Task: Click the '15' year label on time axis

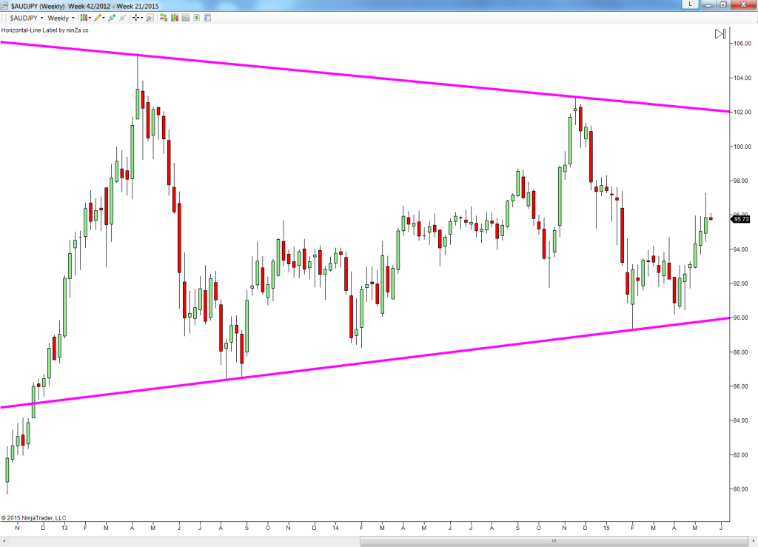Action: pos(606,528)
